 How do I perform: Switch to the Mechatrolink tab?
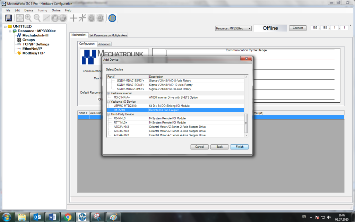point(79,35)
